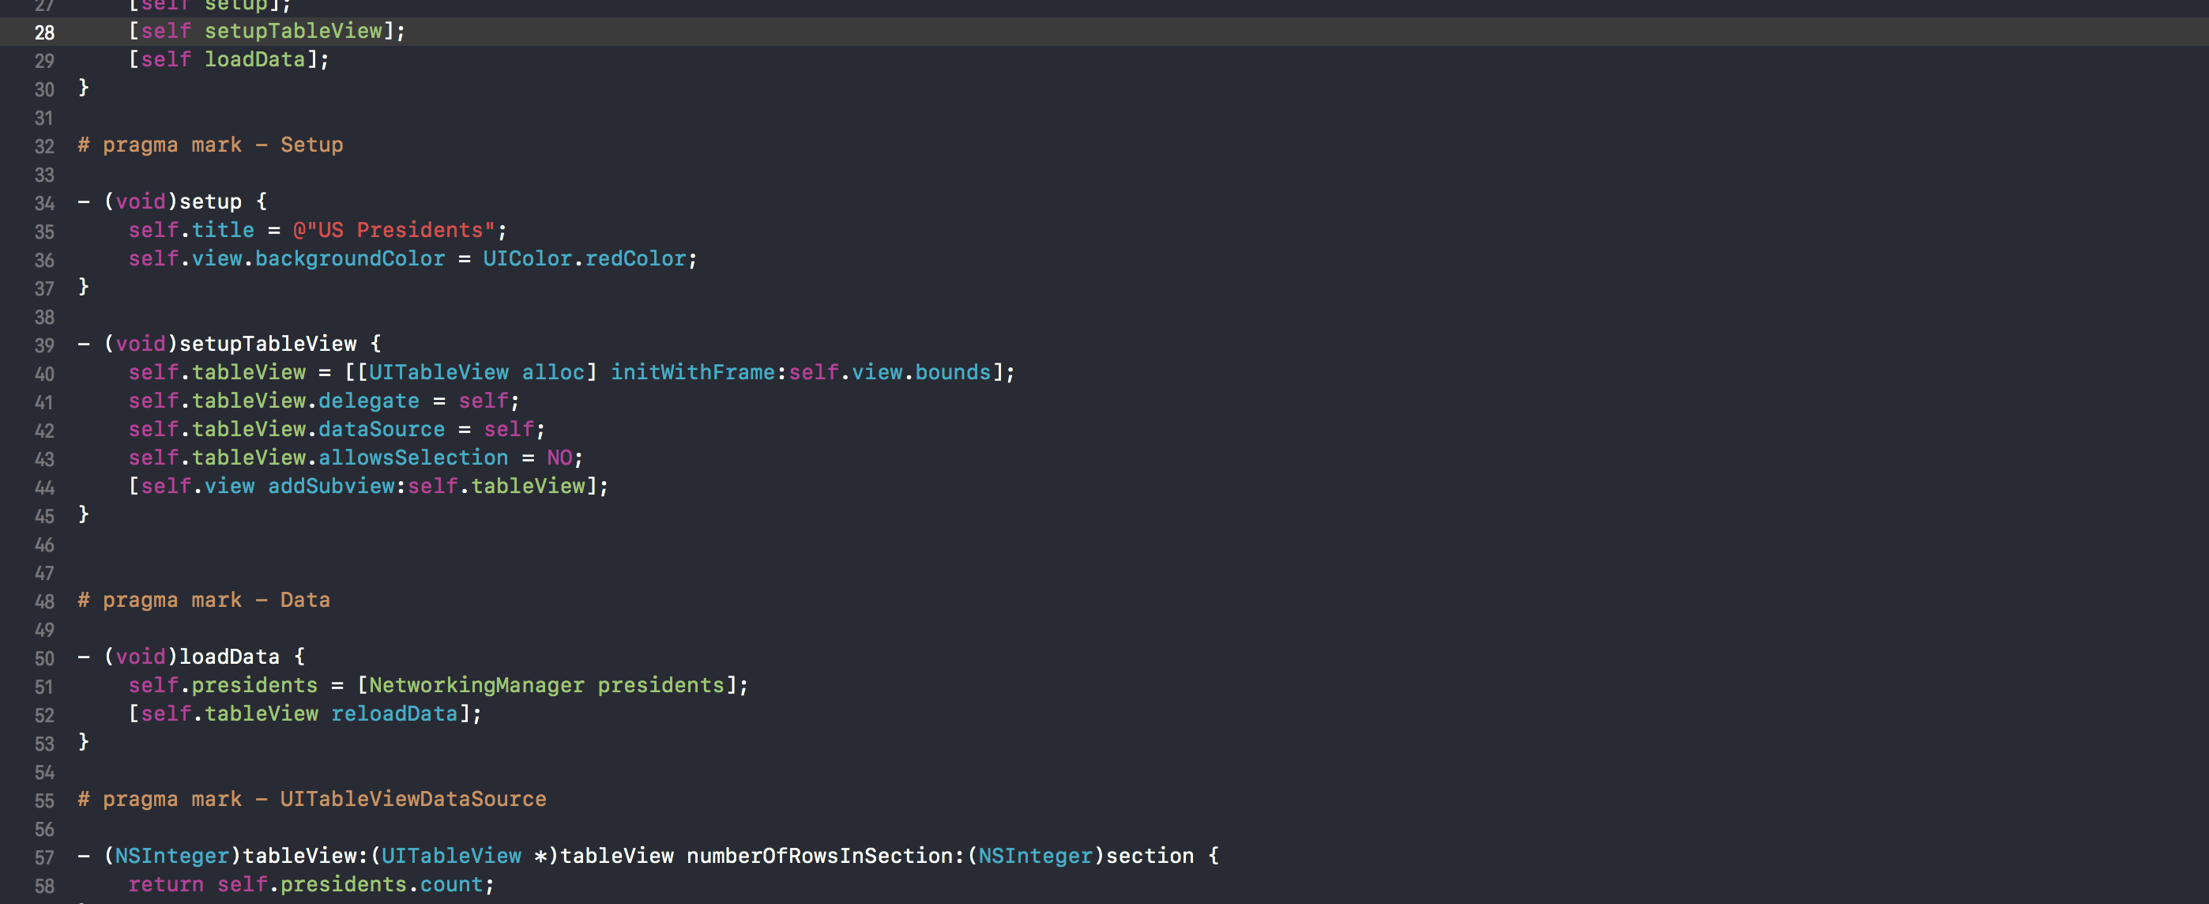Click reloadData call on line 52

393,713
